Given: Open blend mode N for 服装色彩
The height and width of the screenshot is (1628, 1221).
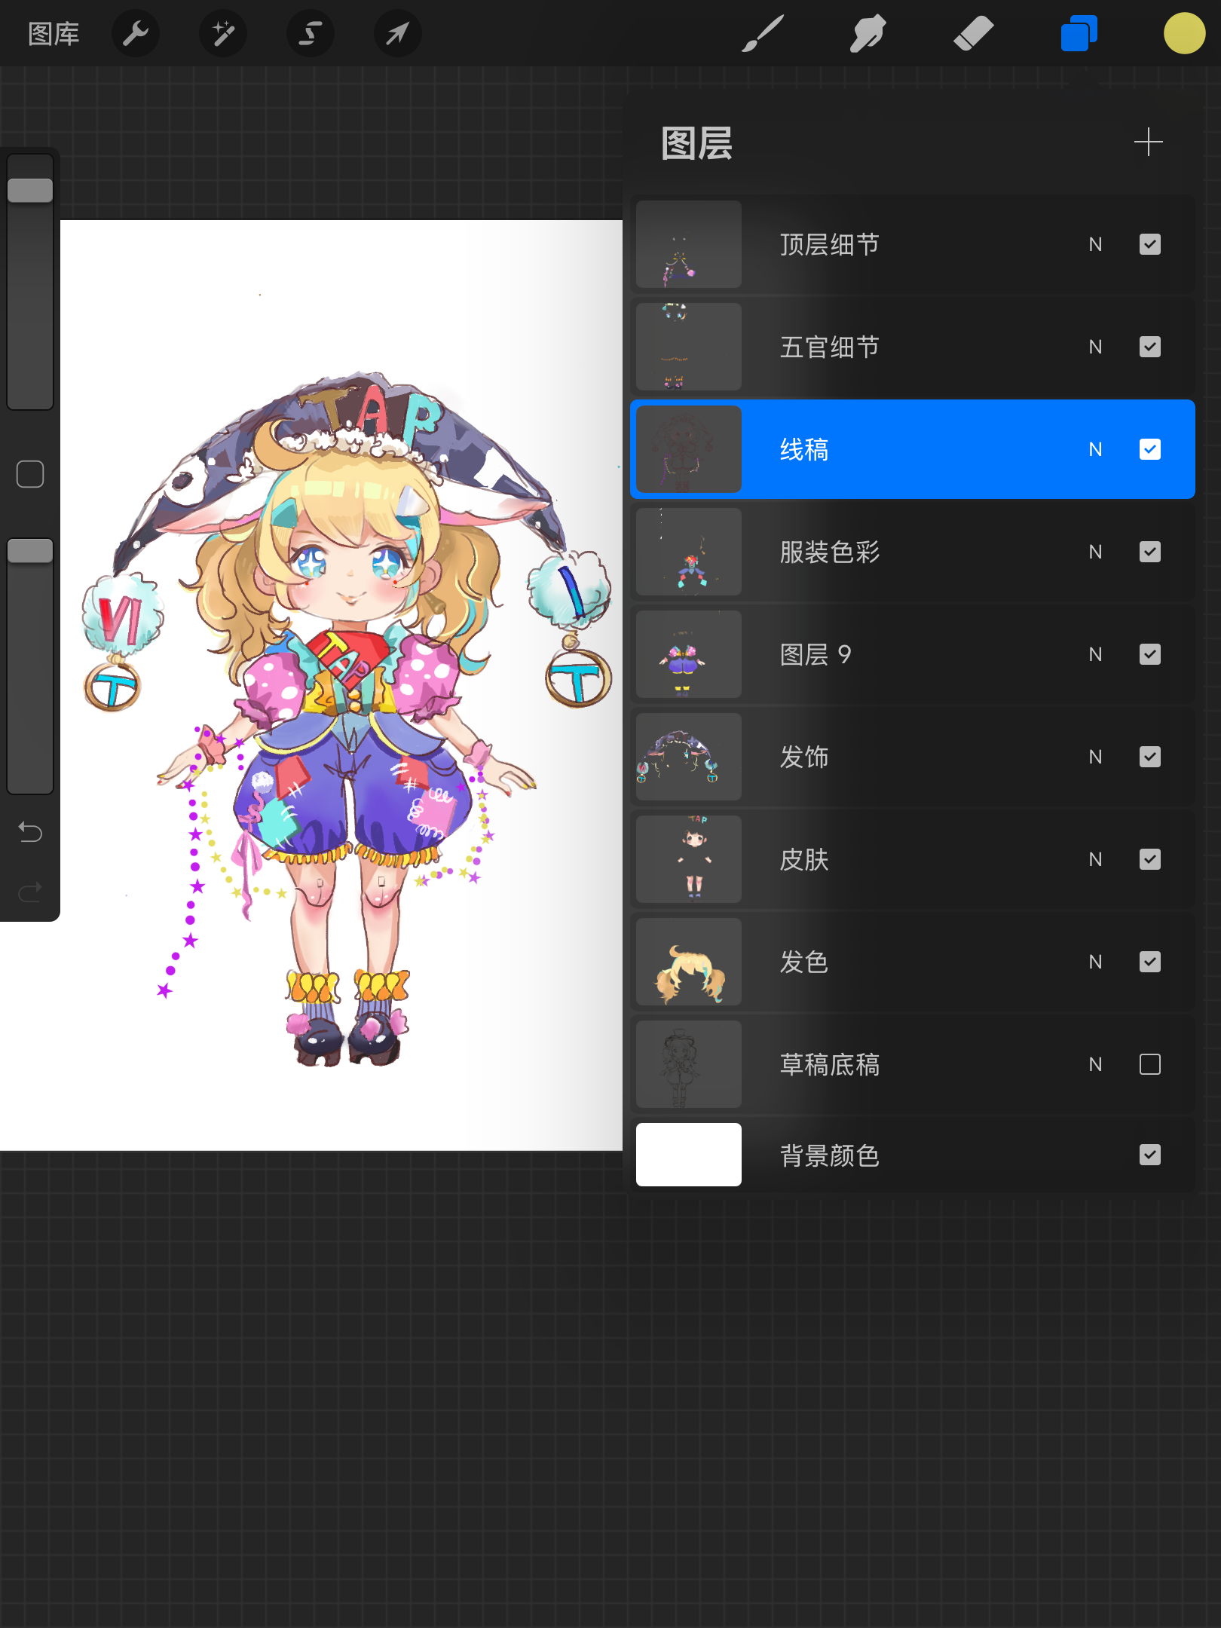Looking at the screenshot, I should coord(1095,552).
